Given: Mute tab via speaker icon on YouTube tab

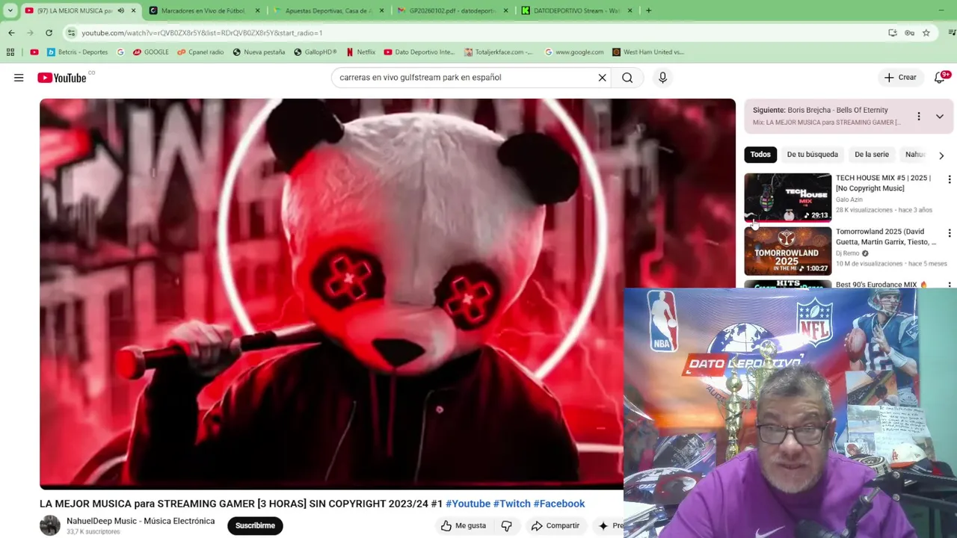Looking at the screenshot, I should tap(121, 10).
